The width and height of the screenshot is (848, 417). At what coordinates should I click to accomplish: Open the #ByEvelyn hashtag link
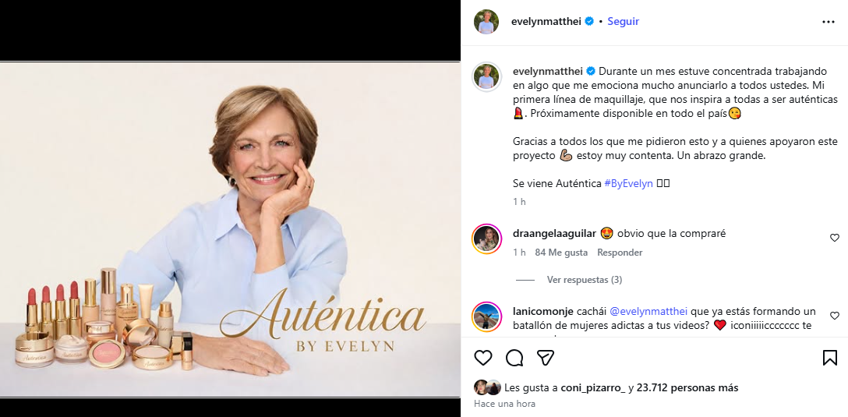[x=628, y=183]
